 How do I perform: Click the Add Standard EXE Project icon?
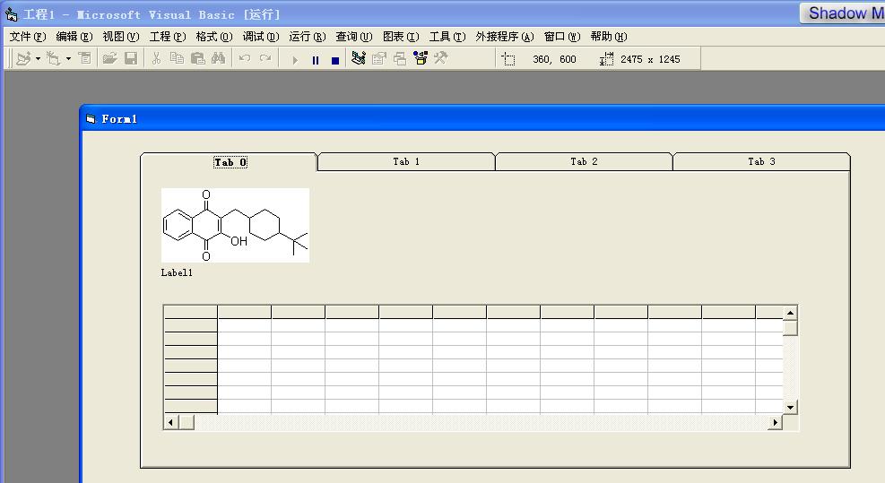pos(23,58)
